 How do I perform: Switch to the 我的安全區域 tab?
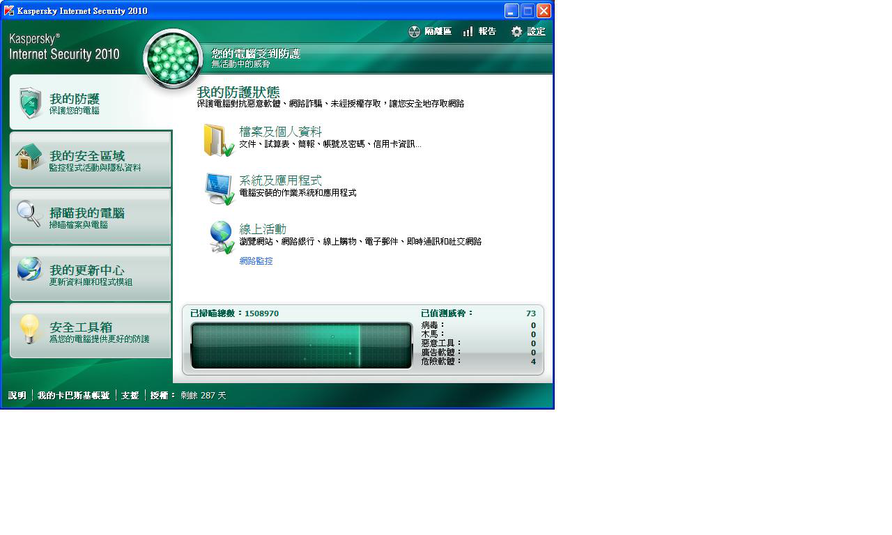tap(91, 159)
